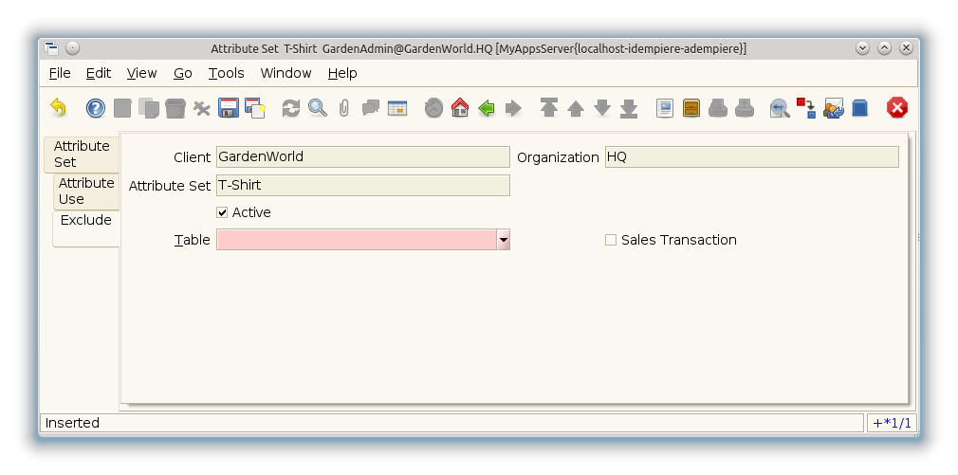This screenshot has height=475, width=958.
Task: Open the Table dropdown arrow
Action: tap(504, 240)
